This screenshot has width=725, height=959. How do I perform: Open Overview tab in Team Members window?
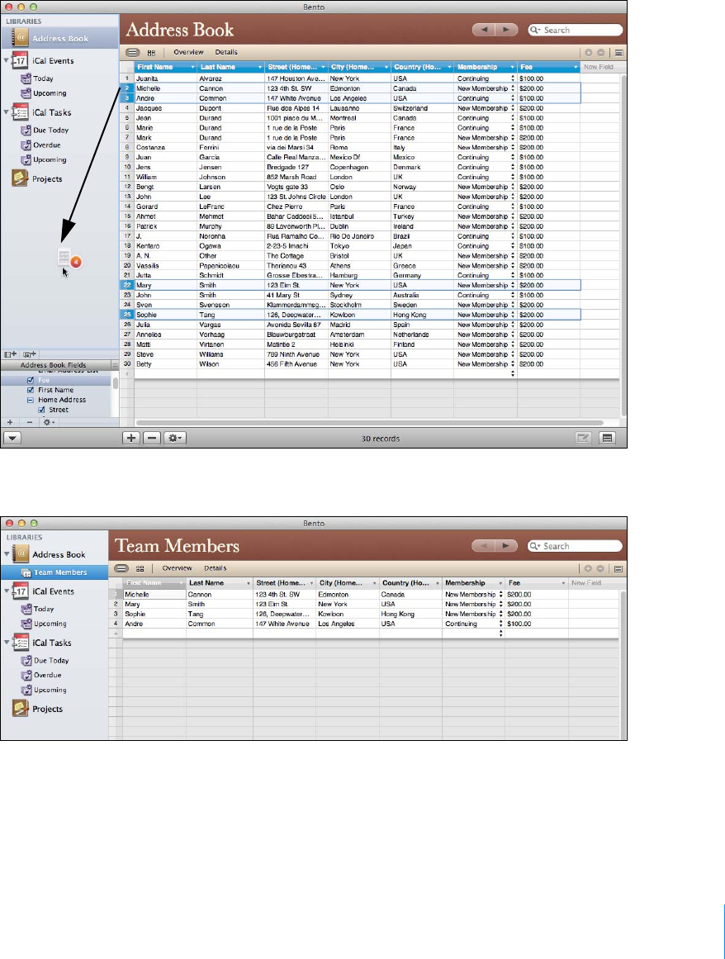(178, 568)
